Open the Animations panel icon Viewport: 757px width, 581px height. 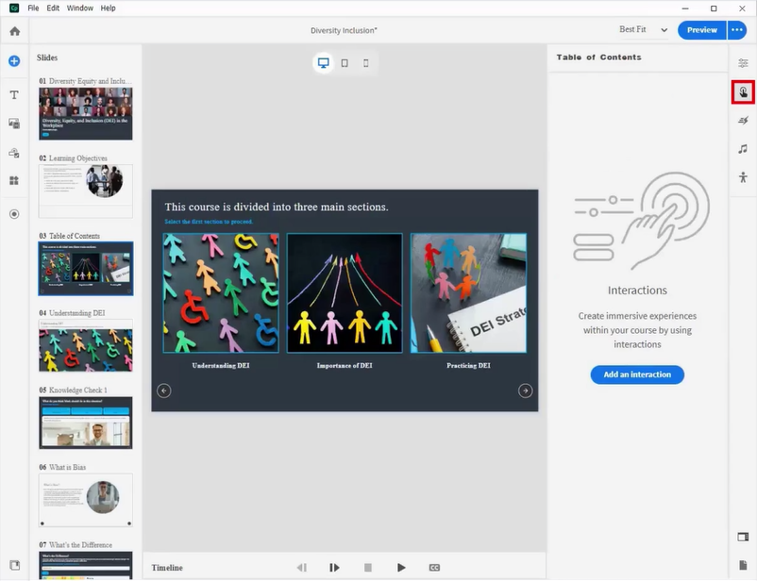coord(743,120)
